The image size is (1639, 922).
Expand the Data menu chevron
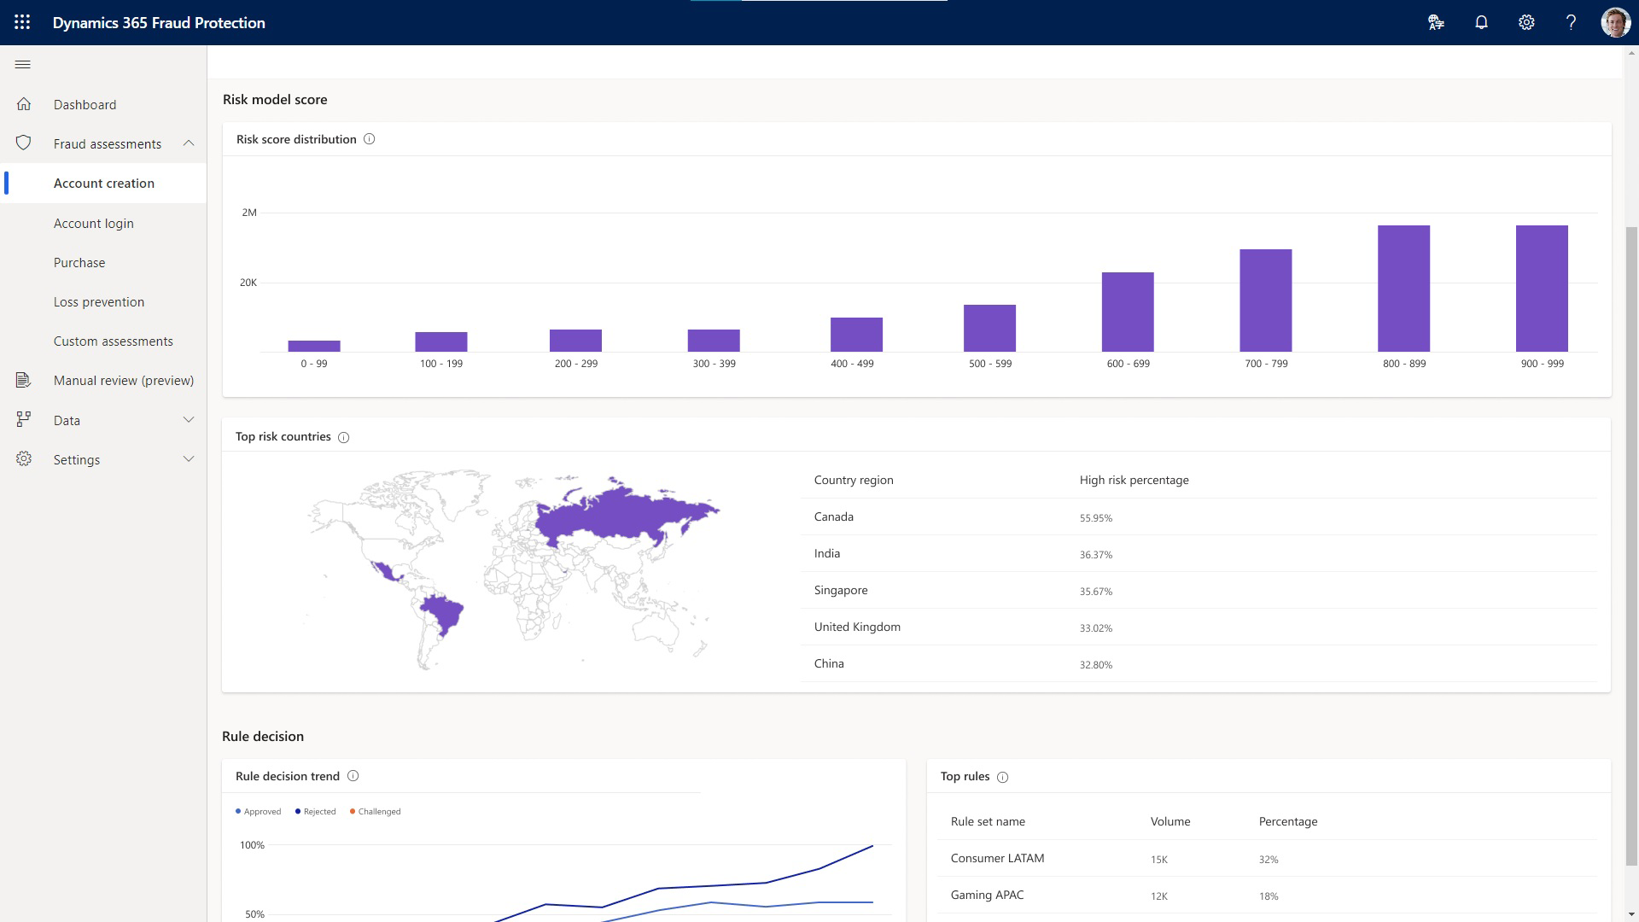click(x=189, y=420)
